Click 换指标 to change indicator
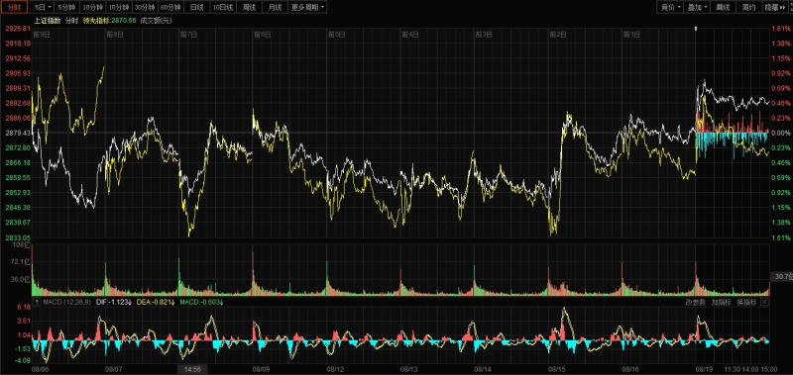Viewport: 793px width, 375px height. 746,303
